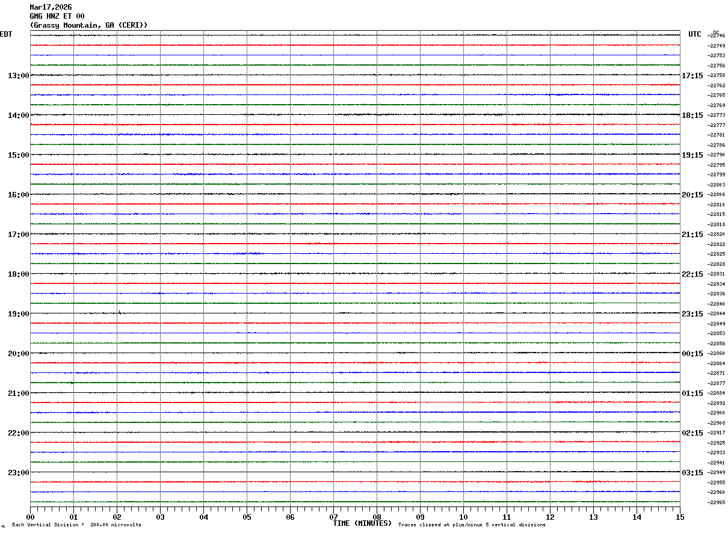Click the 18:15 UTC row label

pos(693,116)
